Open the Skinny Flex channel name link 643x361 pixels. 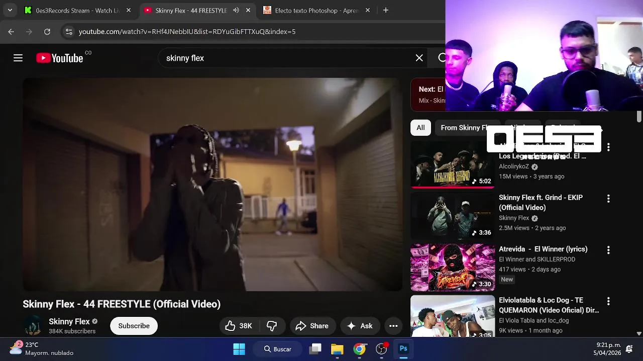(x=69, y=321)
